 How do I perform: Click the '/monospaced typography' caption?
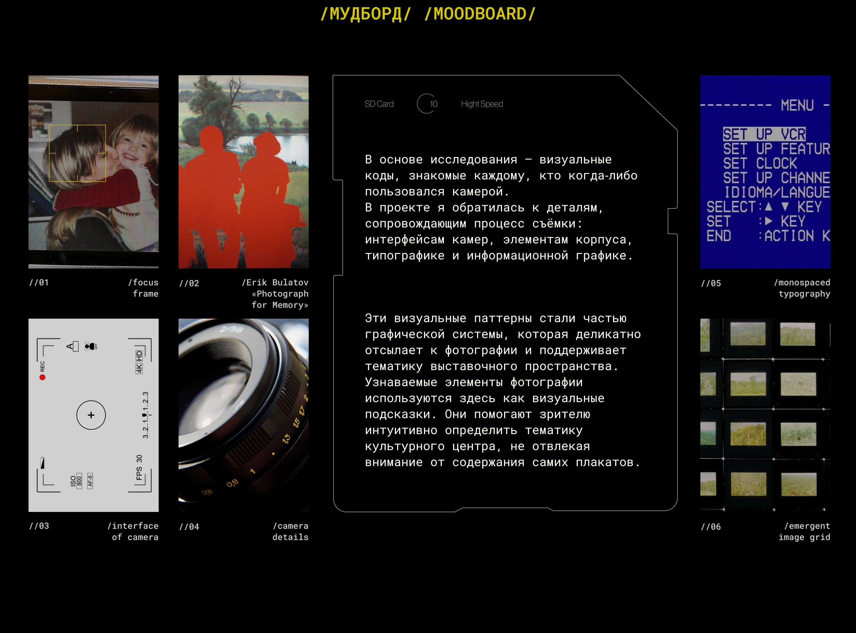[x=802, y=288]
